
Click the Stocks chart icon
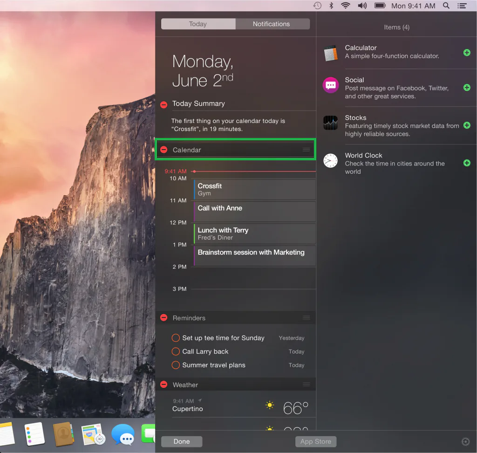coord(331,123)
